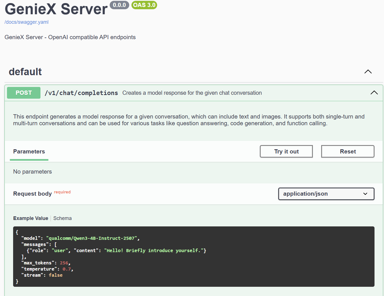The image size is (384, 296).
Task: Click the temperature value 0.7
Action: pos(67,269)
